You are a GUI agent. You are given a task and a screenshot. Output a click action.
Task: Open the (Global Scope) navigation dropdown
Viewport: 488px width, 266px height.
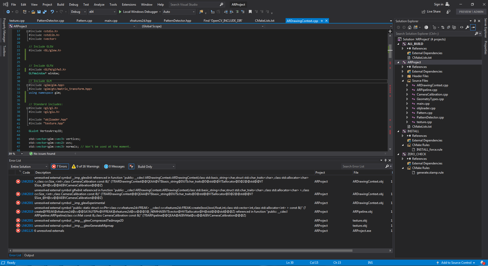tap(200, 26)
